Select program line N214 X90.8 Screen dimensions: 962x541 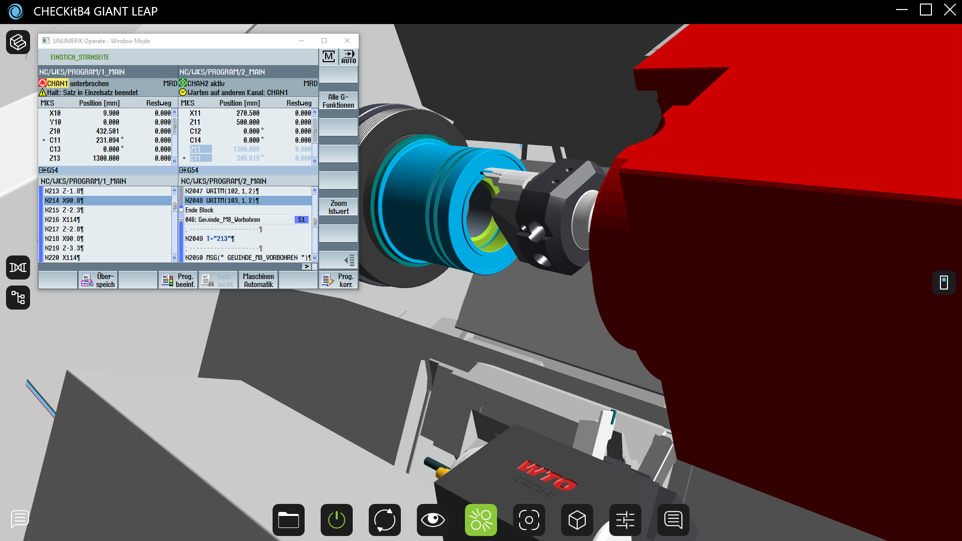click(x=107, y=200)
